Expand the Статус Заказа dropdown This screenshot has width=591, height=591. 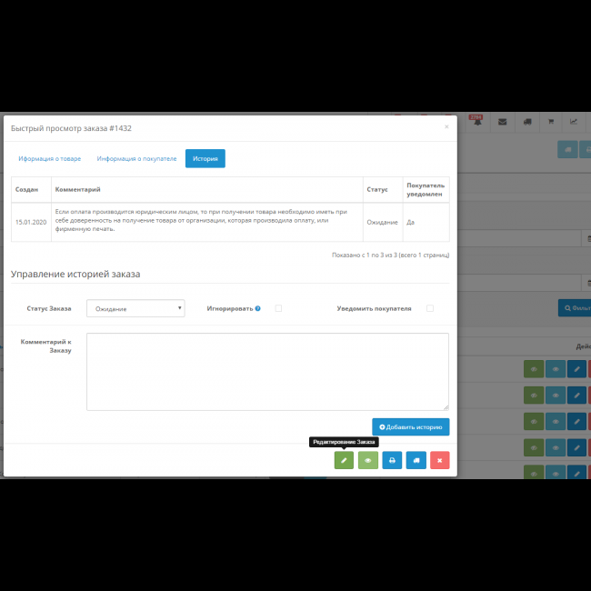135,308
